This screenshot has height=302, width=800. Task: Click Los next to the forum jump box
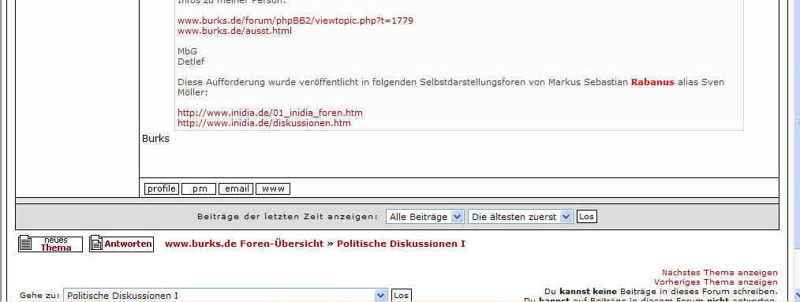pos(402,296)
